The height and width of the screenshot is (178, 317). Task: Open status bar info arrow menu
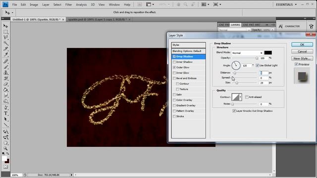click(71, 175)
